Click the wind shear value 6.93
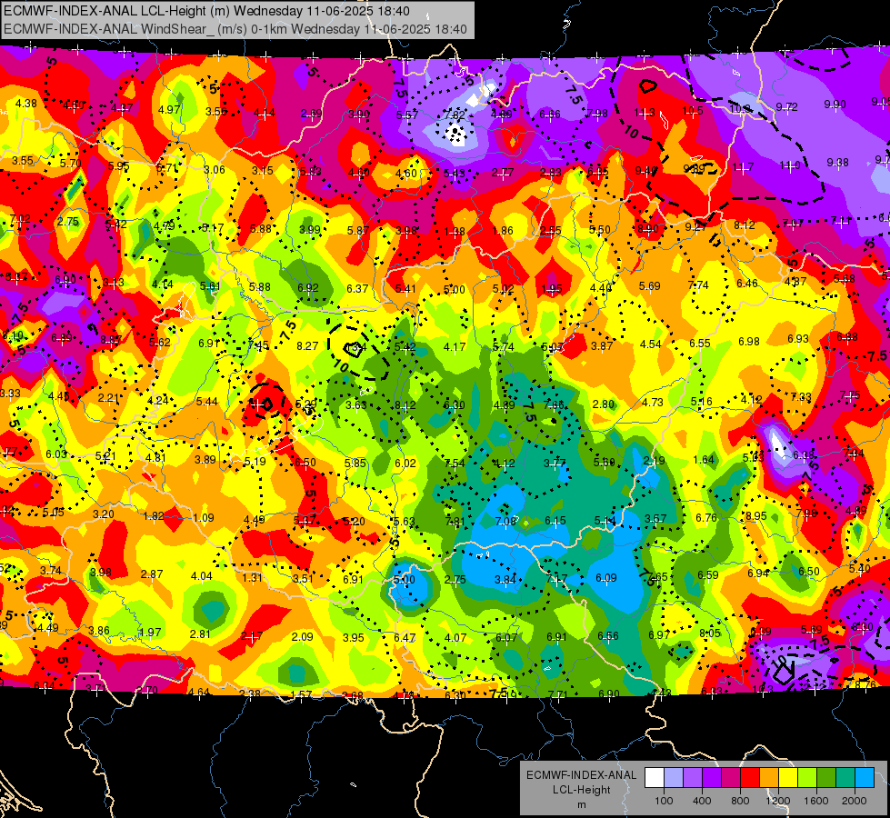This screenshot has height=818, width=890. coord(798,338)
